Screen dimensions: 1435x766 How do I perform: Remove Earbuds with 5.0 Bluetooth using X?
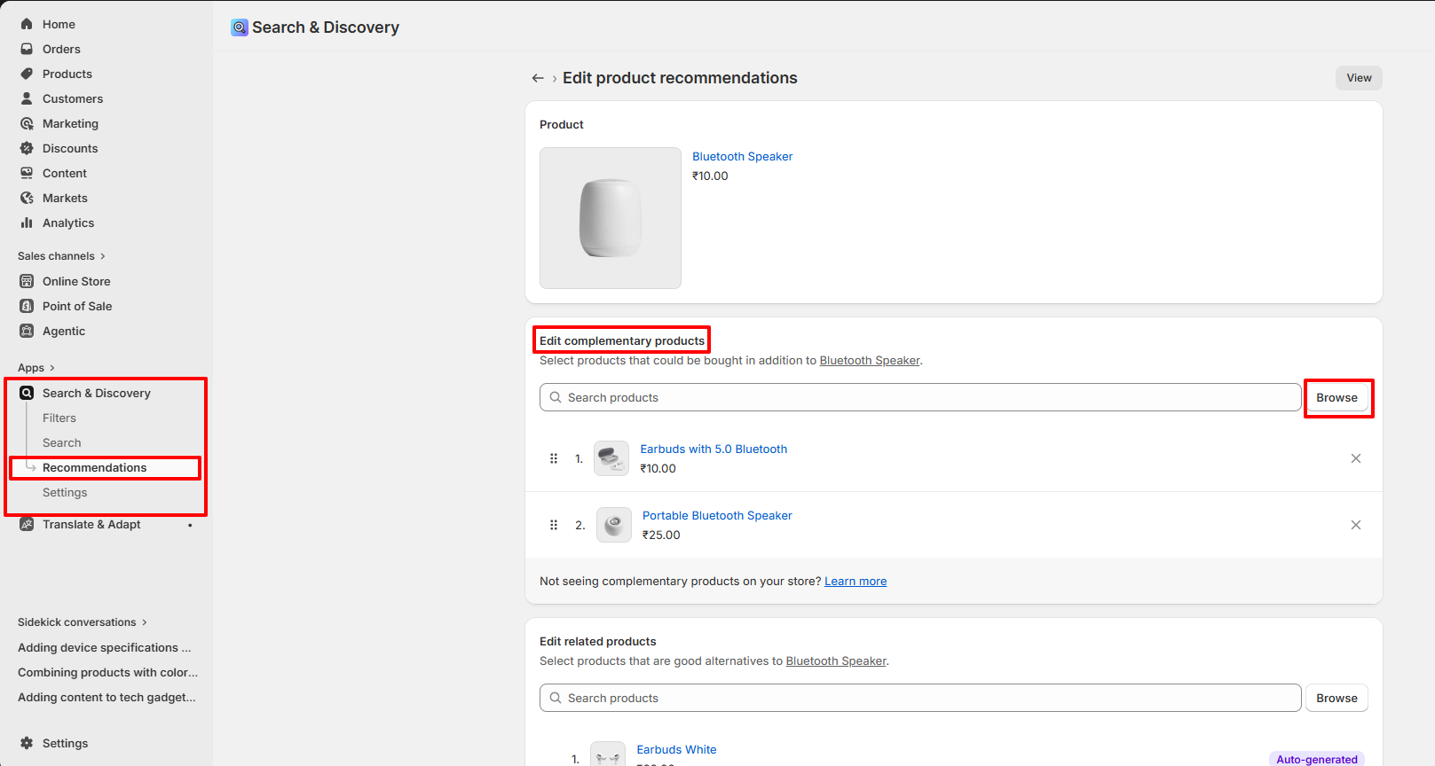coord(1356,458)
